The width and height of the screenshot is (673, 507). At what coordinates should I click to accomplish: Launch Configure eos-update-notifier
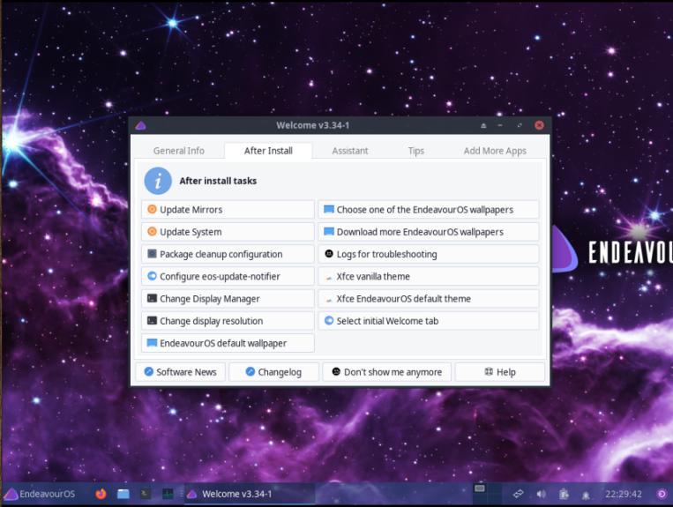click(228, 277)
